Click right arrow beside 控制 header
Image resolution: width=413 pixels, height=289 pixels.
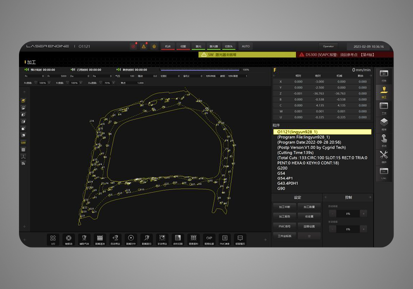(x=370, y=197)
